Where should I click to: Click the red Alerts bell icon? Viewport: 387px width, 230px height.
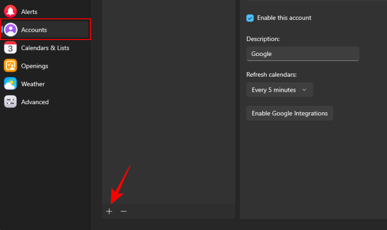point(10,12)
